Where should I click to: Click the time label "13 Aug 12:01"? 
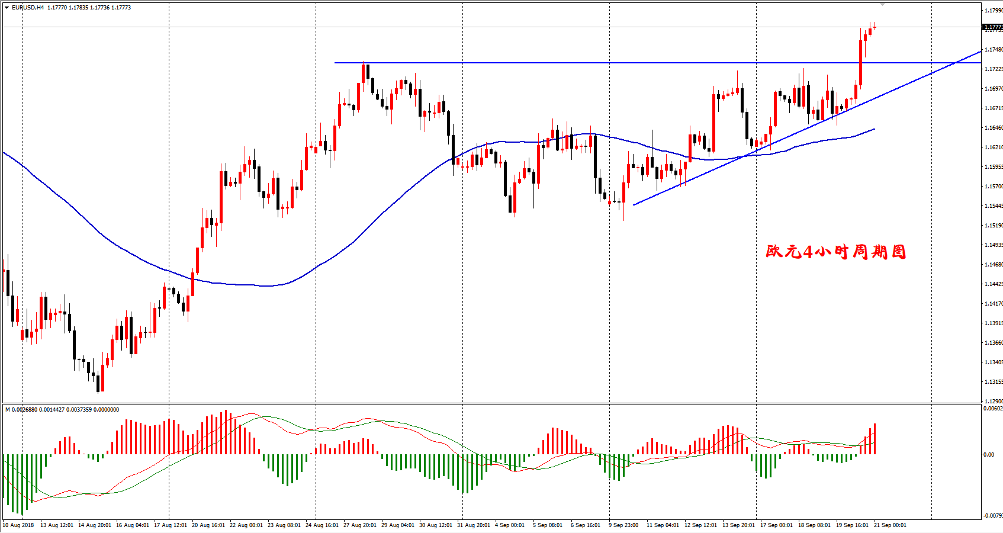[57, 525]
